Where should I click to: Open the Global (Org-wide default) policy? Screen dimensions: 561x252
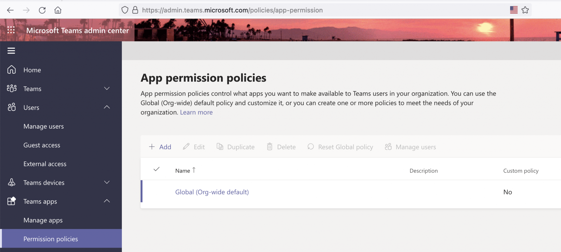pyautogui.click(x=212, y=192)
